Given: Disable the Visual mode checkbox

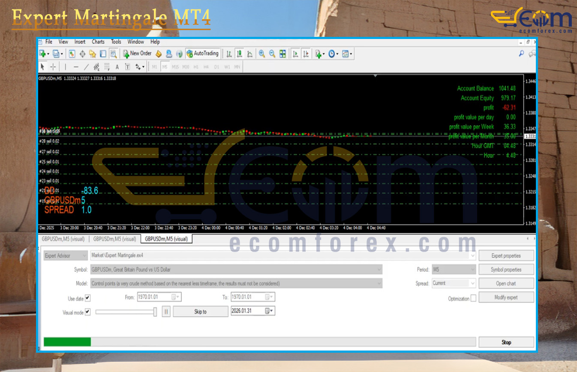Looking at the screenshot, I should pyautogui.click(x=87, y=312).
